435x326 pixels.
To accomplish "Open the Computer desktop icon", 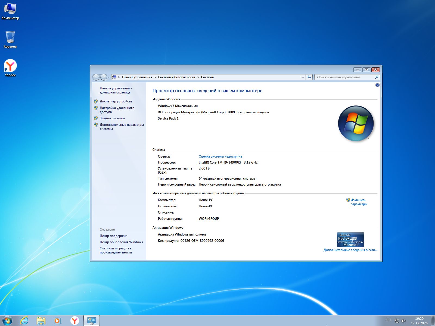I will (10, 11).
